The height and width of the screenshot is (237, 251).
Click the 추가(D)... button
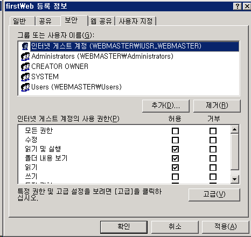tap(166, 106)
